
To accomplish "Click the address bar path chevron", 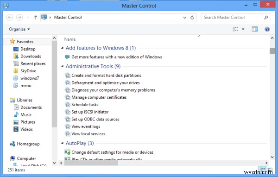I will pos(51,18).
